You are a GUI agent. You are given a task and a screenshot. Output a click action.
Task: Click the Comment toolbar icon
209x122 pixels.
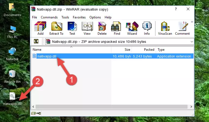tap(182, 28)
